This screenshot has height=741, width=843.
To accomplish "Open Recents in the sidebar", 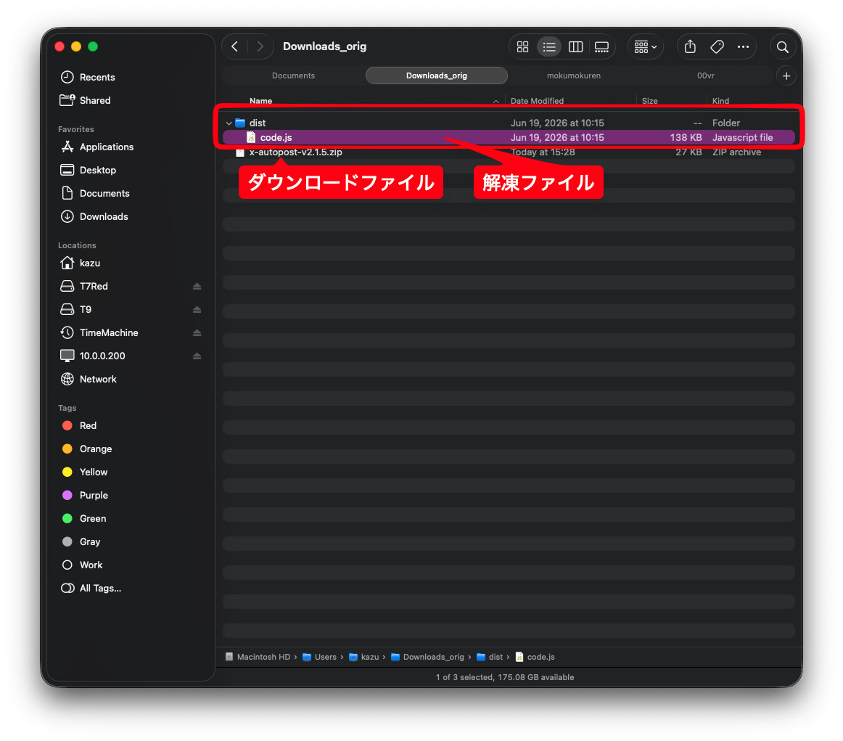I will coord(96,78).
